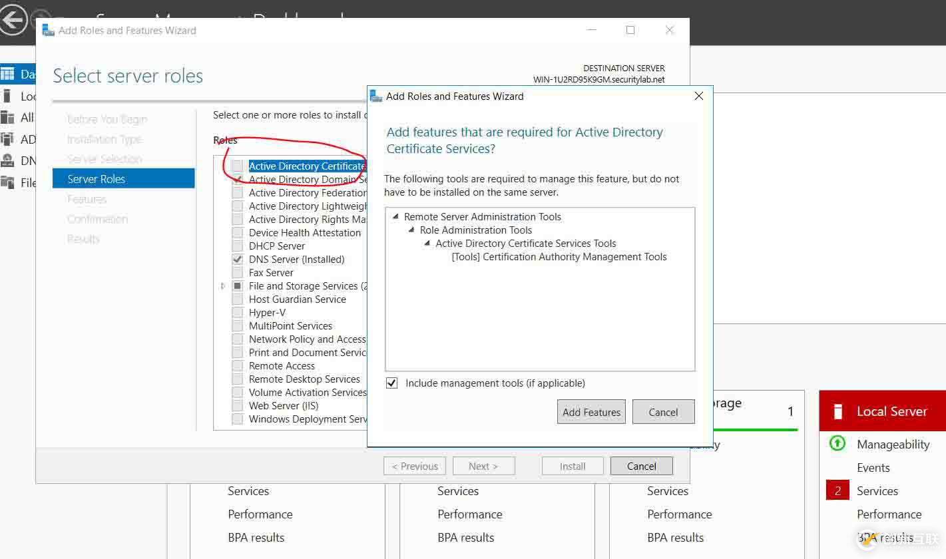Screen dimensions: 946x559
Task: Maximize the background Add Roles wizard window
Action: click(630, 30)
